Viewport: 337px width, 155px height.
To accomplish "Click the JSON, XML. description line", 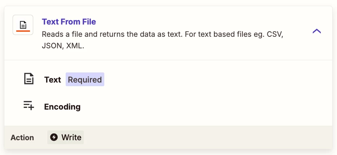I will tap(63, 46).
